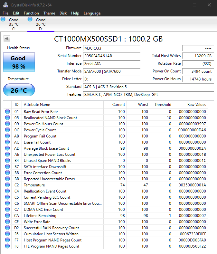Click status orb for Unused Spare NAND Blocks
The image size is (217, 254).
(x=7, y=161)
